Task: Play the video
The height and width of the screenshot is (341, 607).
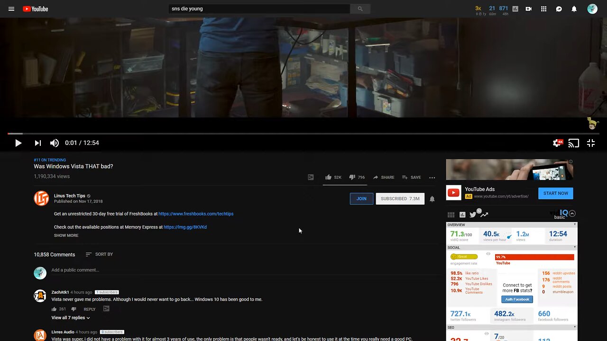Action: coord(18,143)
